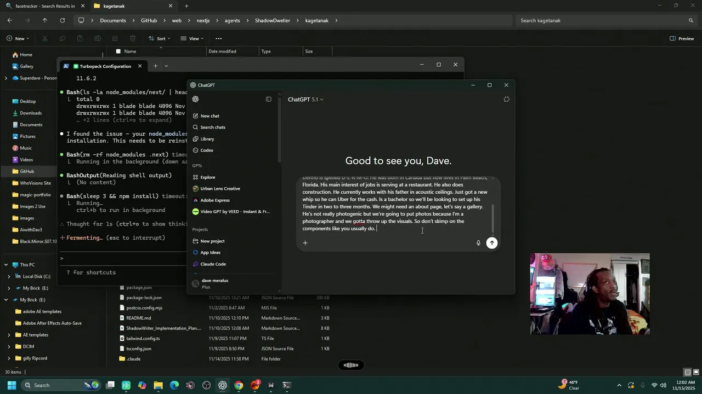Viewport: 702px width, 394px height.
Task: Open the Windows Start menu
Action: [x=12, y=385]
